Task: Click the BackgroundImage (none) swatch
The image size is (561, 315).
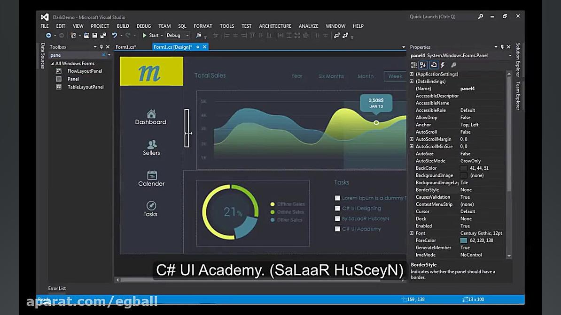Action: click(x=464, y=175)
